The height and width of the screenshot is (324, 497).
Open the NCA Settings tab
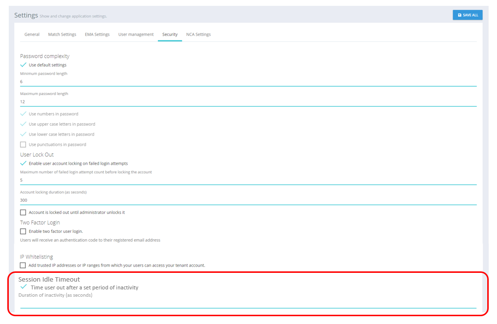[198, 35]
